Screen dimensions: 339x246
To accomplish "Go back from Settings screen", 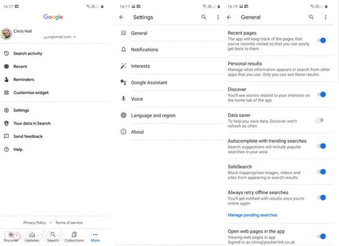I will 121,17.
